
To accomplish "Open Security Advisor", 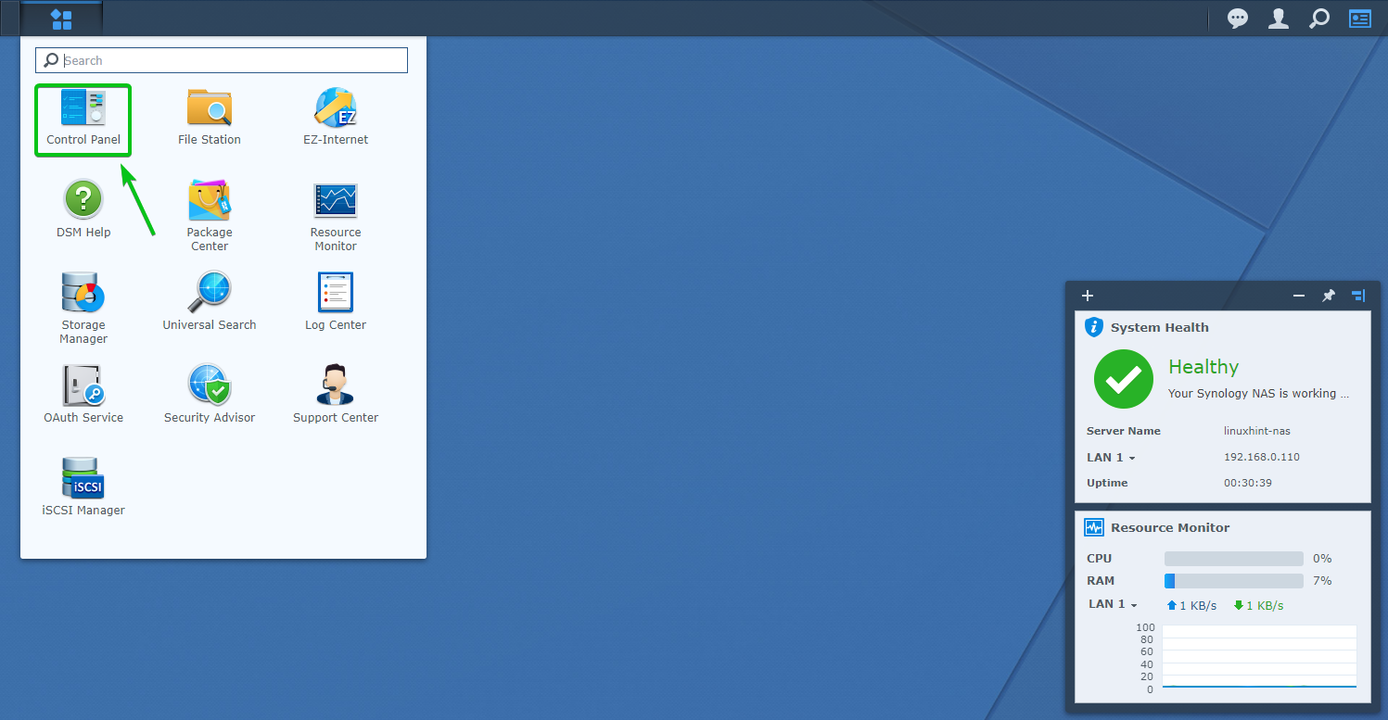I will 210,396.
